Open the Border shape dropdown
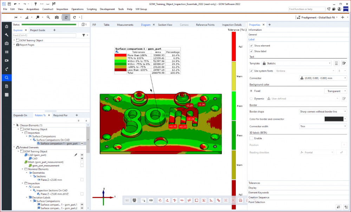The width and height of the screenshot is (351, 212). point(323,111)
